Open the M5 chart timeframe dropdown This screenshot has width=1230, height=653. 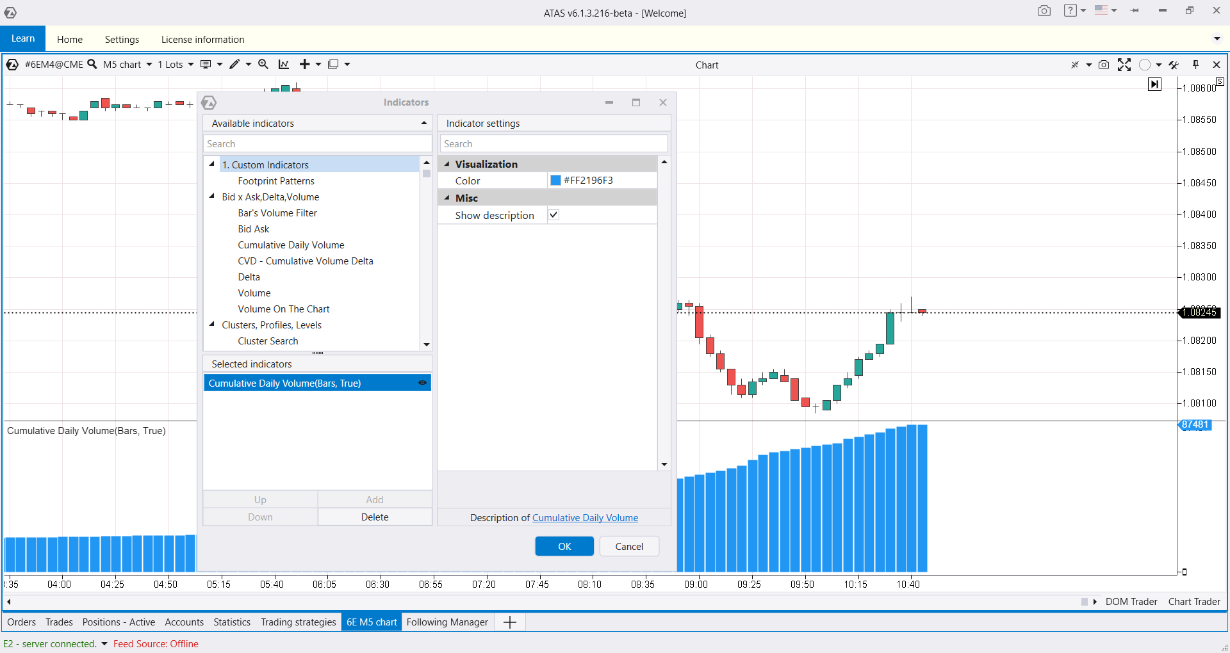(127, 64)
